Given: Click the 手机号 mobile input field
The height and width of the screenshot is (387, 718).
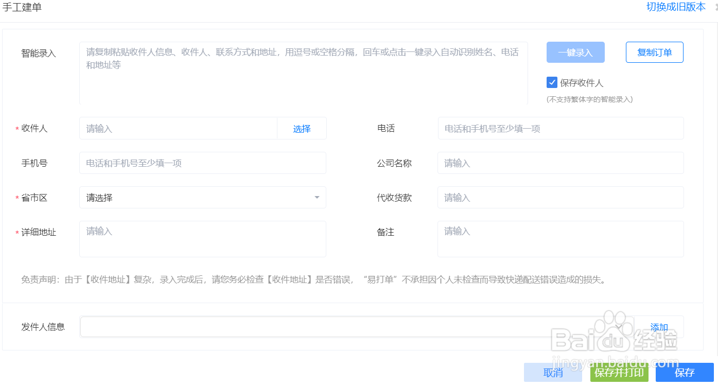Looking at the screenshot, I should [x=202, y=163].
